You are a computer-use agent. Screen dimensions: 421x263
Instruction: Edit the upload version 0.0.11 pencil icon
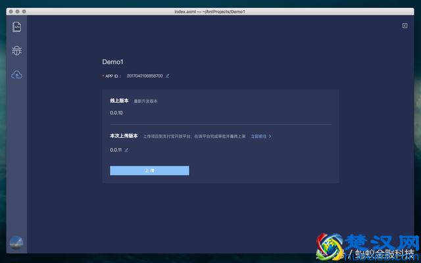click(126, 150)
